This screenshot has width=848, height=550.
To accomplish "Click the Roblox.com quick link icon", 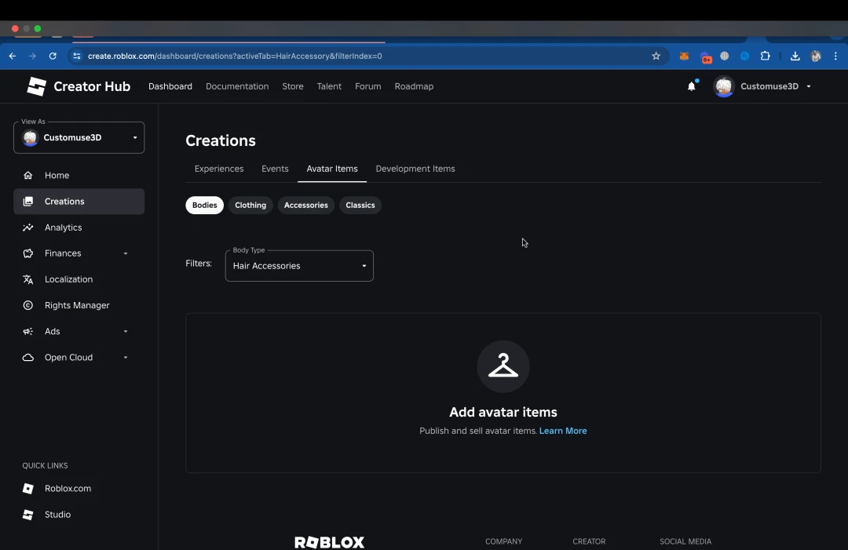I will point(28,488).
